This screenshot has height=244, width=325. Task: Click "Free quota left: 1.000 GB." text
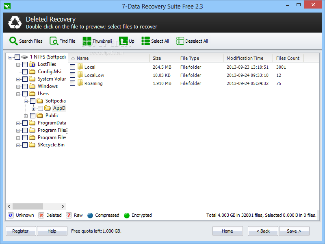96,231
